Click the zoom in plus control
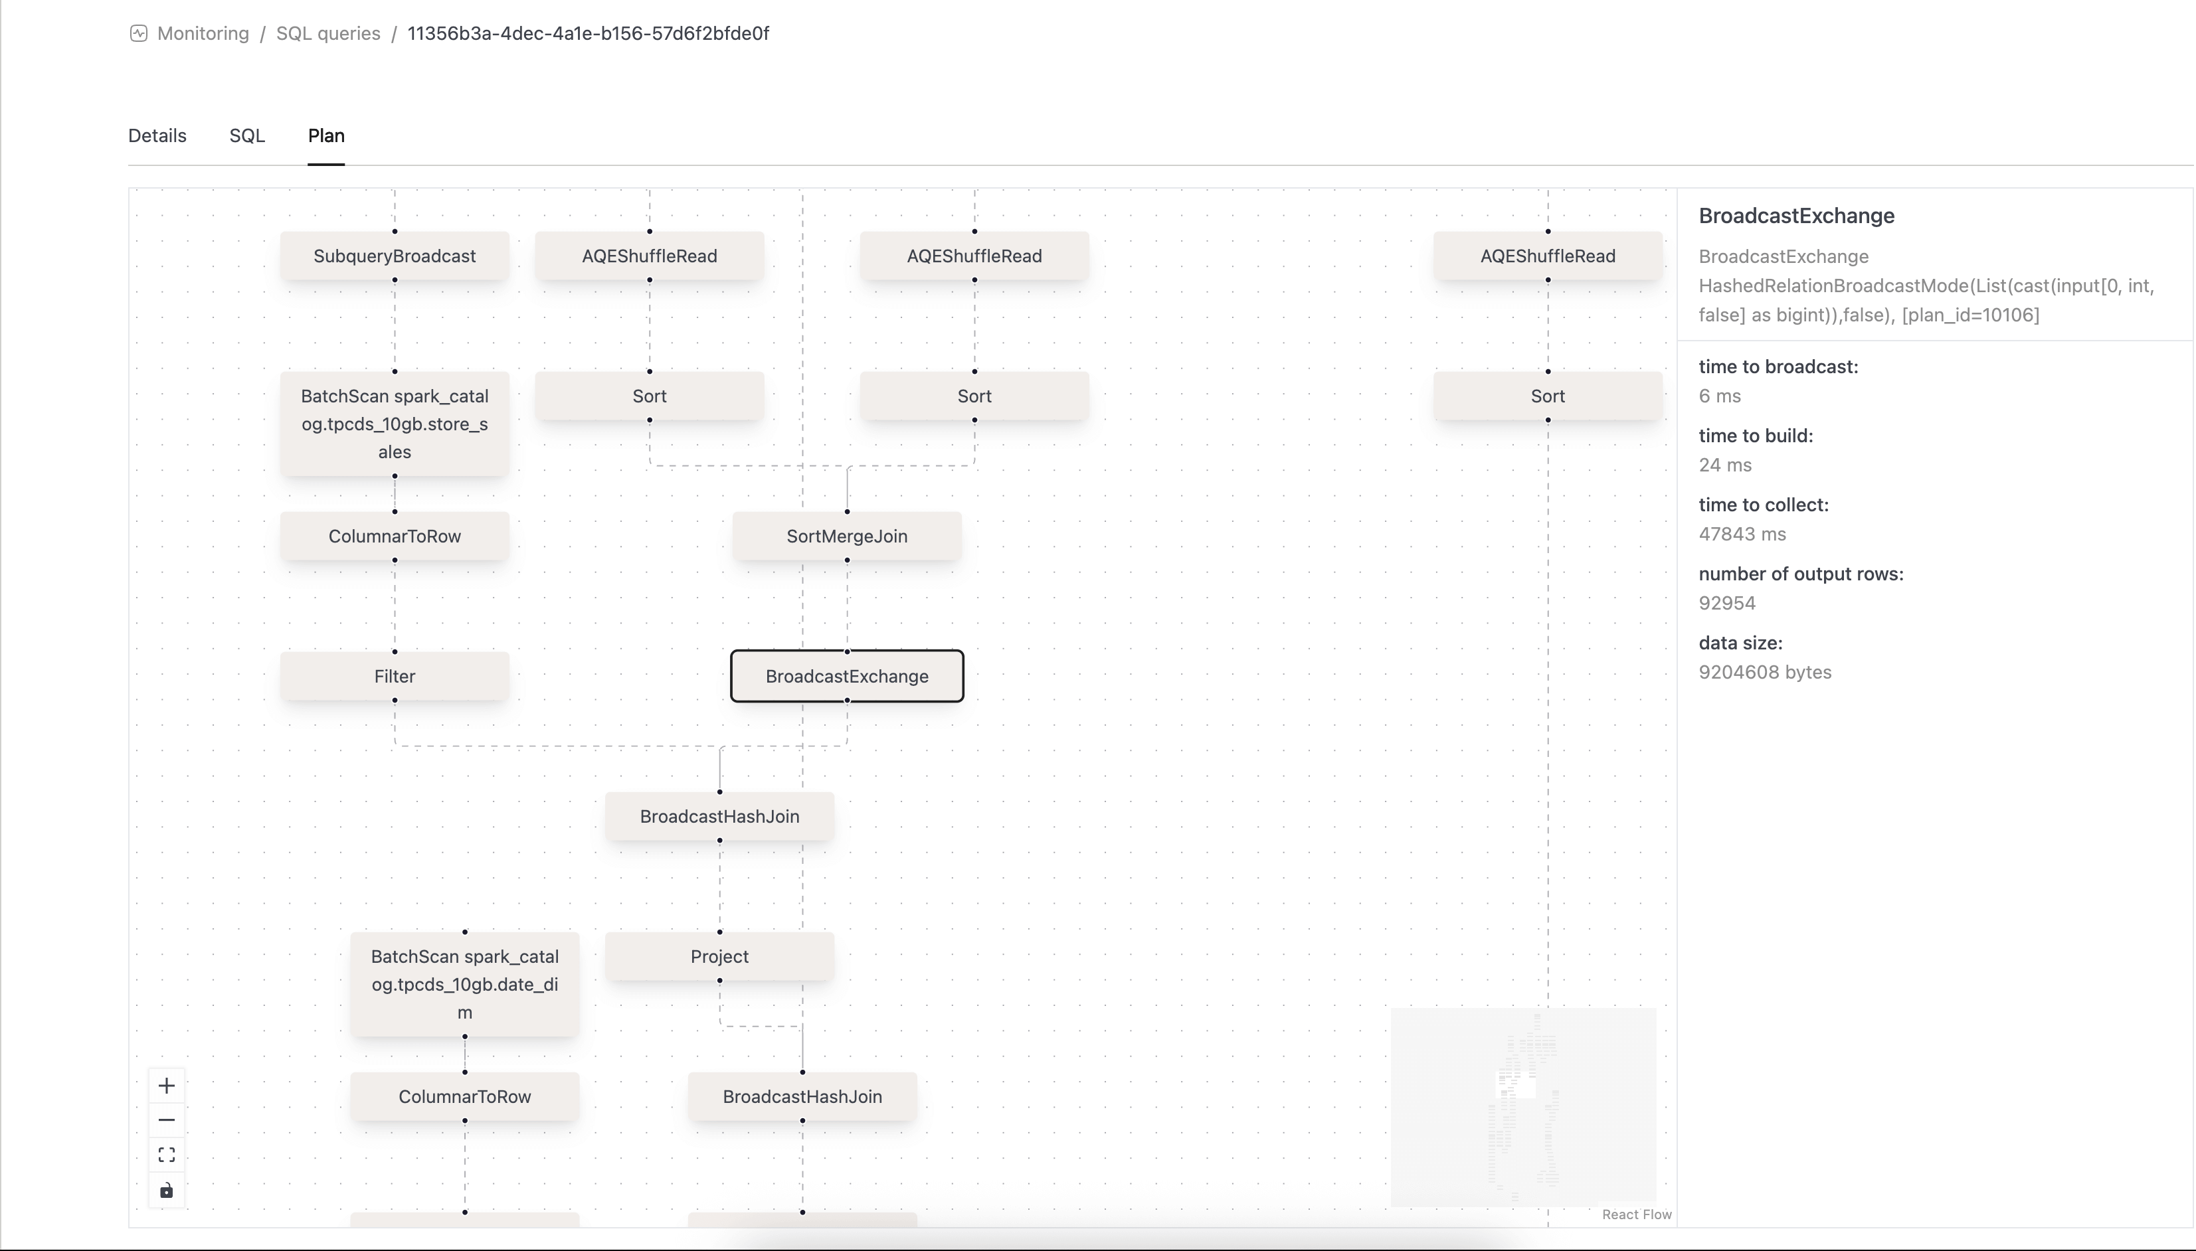The image size is (2196, 1251). pyautogui.click(x=167, y=1086)
